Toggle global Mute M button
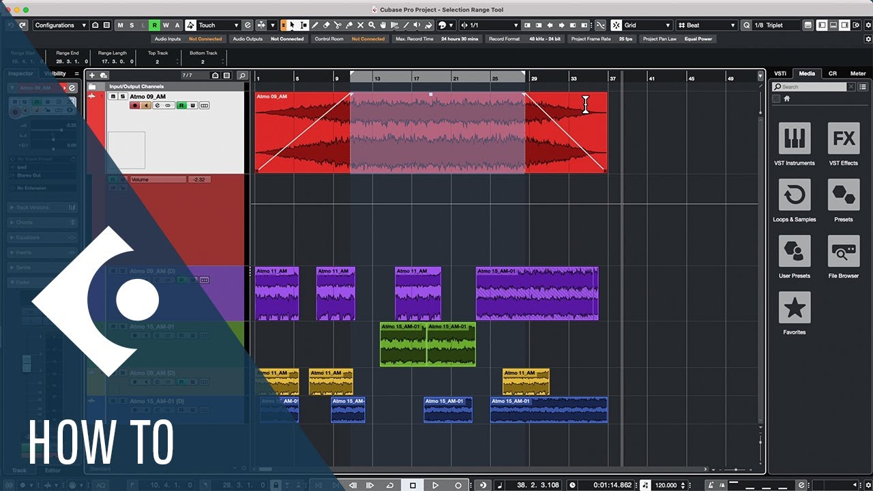The height and width of the screenshot is (491, 873). coord(121,25)
